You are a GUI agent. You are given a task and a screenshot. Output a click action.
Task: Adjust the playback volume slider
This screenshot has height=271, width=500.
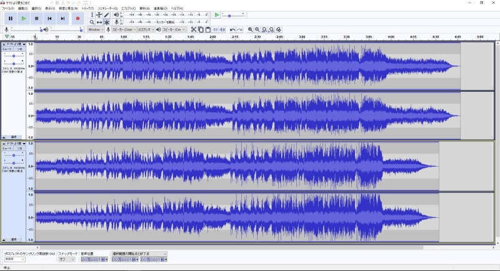(x=66, y=29)
